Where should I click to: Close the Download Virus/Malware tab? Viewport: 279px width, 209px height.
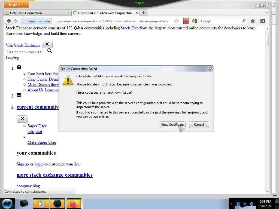click(137, 13)
